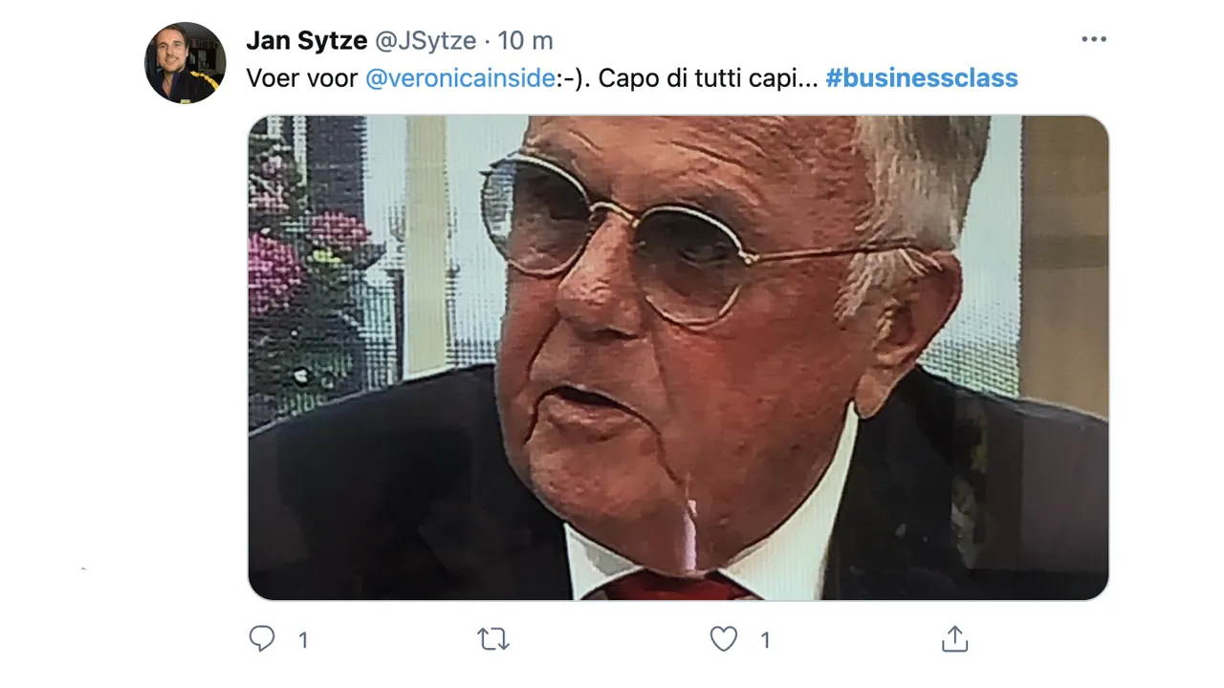This screenshot has width=1224, height=688.
Task: Click the like count beside the heart
Action: click(x=765, y=640)
